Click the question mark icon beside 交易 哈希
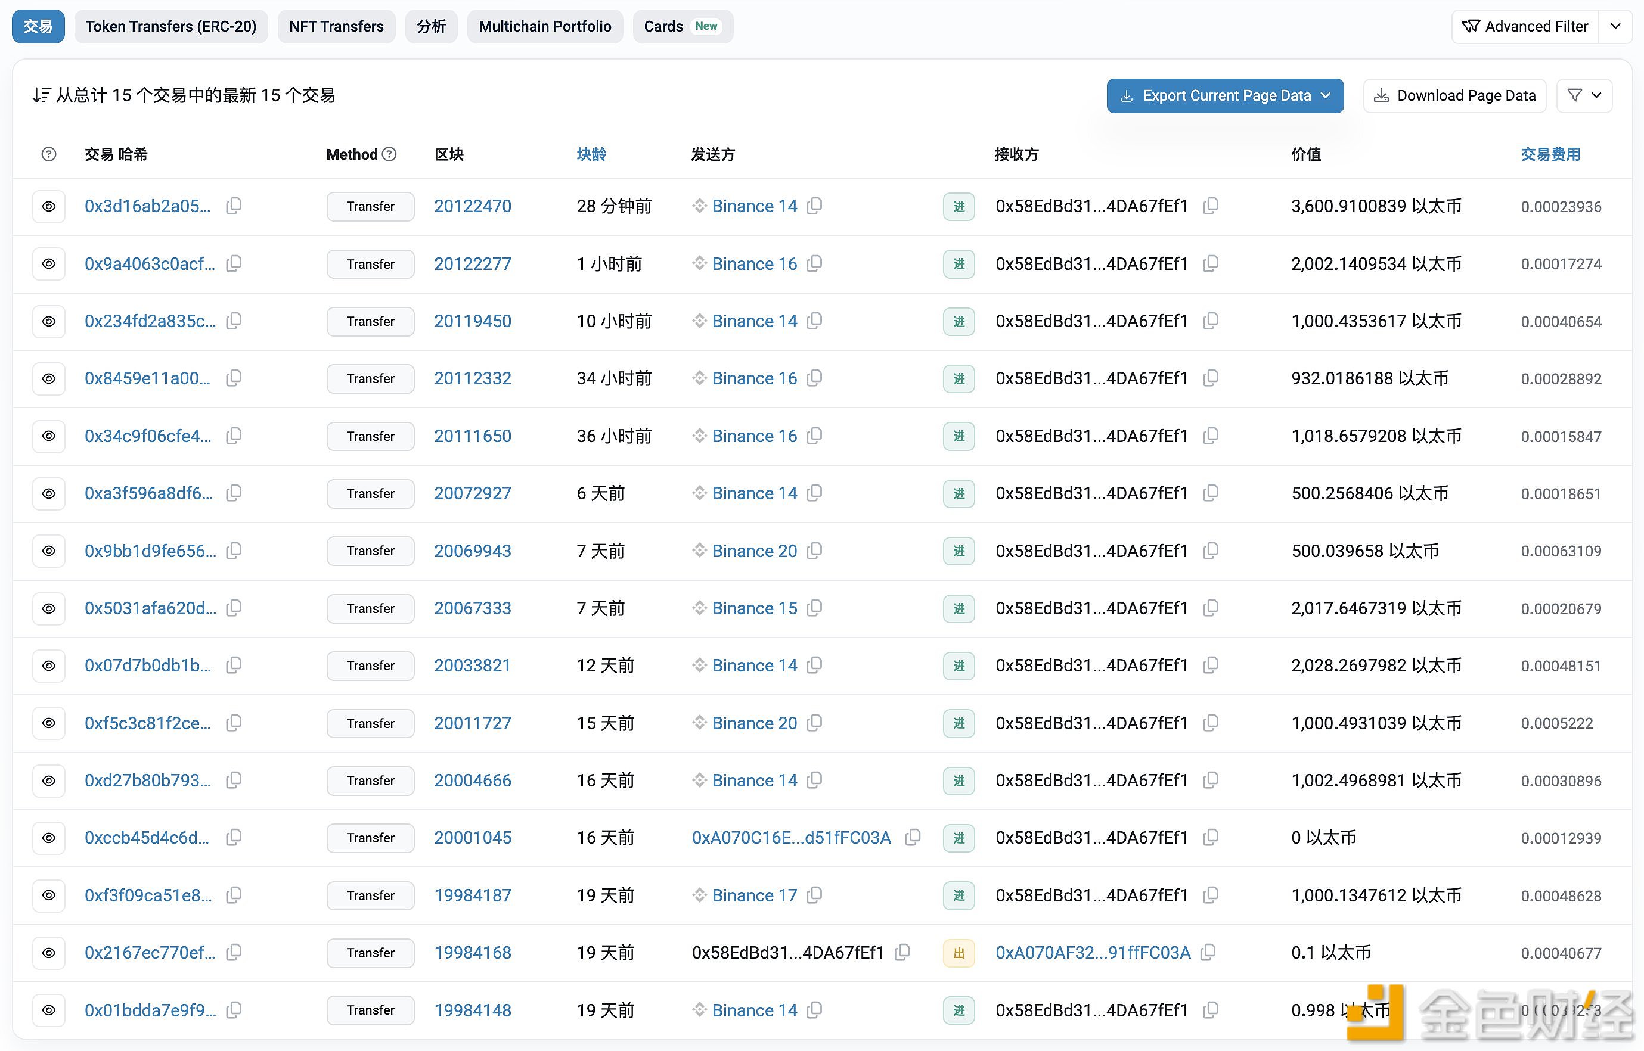 pyautogui.click(x=48, y=154)
